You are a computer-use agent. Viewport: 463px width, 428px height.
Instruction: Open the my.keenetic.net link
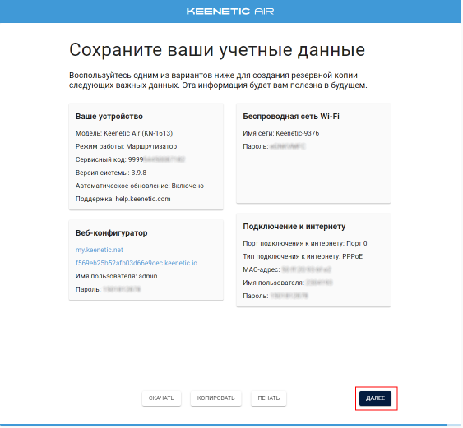(100, 250)
